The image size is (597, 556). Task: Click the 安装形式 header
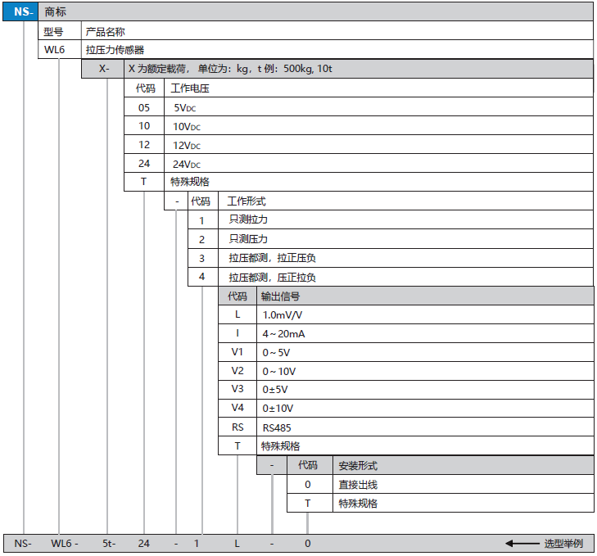coord(358,465)
